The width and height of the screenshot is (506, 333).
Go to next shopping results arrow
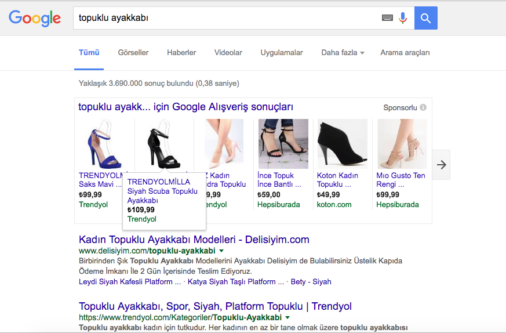pyautogui.click(x=441, y=165)
